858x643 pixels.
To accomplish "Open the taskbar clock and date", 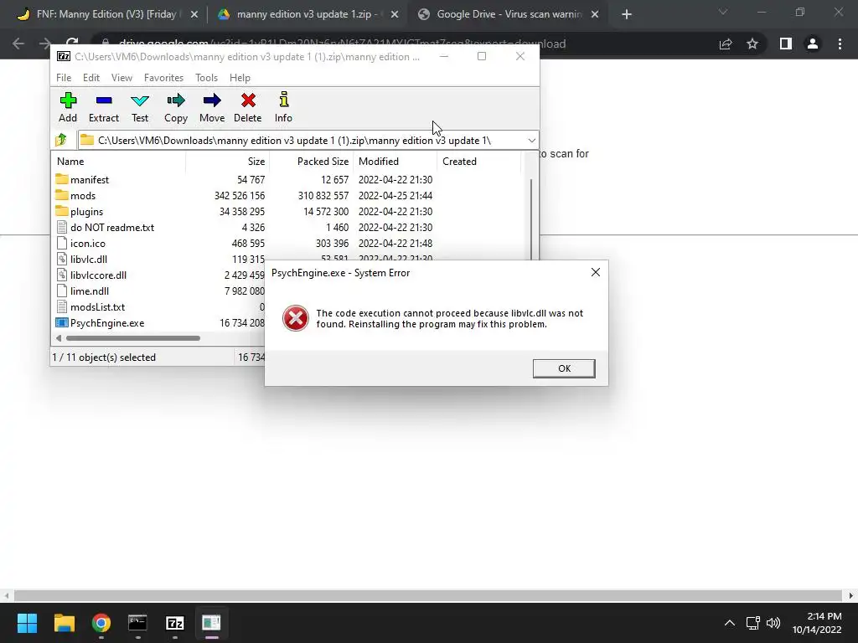I will pos(817,623).
